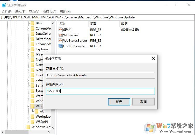
Task: Click tree pane vertical scroll up arrow
Action: point(53,23)
